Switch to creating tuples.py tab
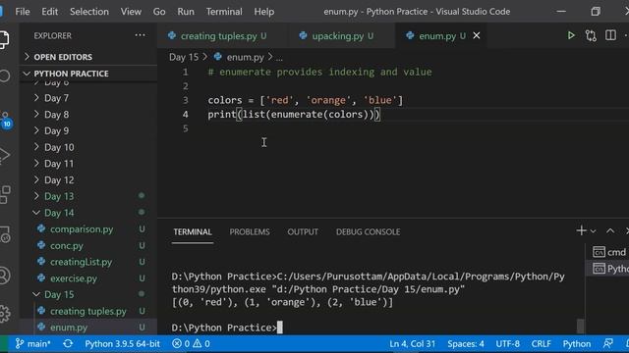 click(x=223, y=36)
